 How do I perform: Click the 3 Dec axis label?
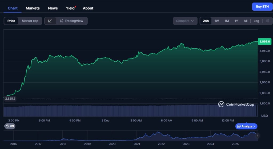(x=106, y=120)
